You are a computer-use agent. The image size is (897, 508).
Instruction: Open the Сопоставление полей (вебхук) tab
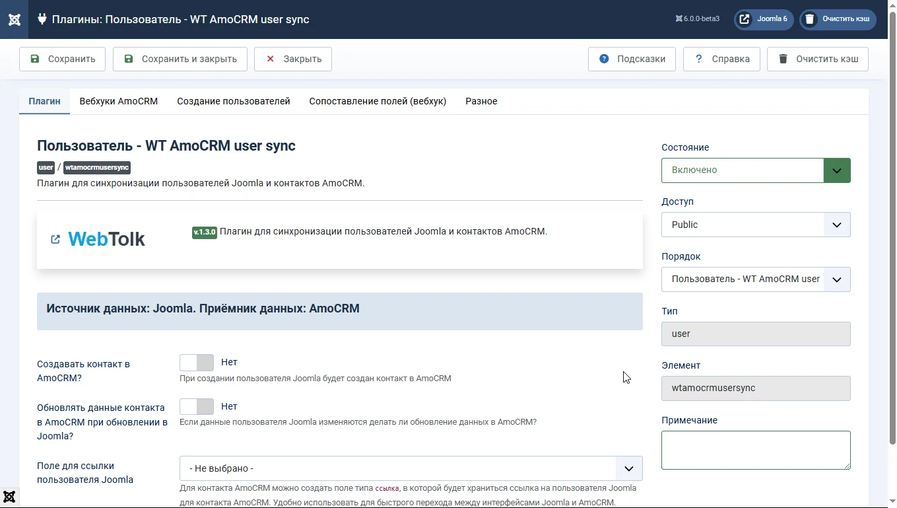pos(378,101)
